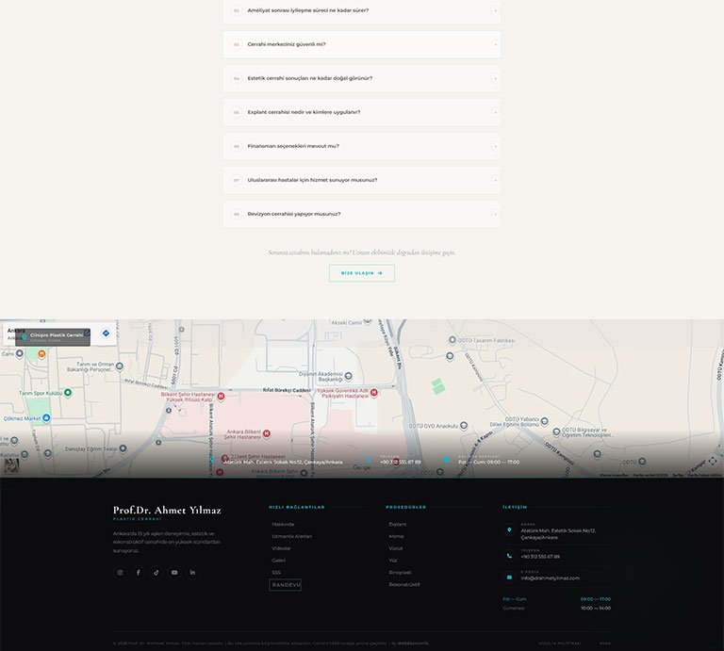Open the TikTok social icon in footer
724x651 pixels.
click(x=156, y=573)
